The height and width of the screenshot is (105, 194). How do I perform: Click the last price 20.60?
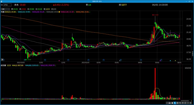[x=23, y=5]
